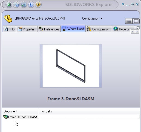Click the Full path column header
This screenshot has width=141, height=132.
coord(89,111)
